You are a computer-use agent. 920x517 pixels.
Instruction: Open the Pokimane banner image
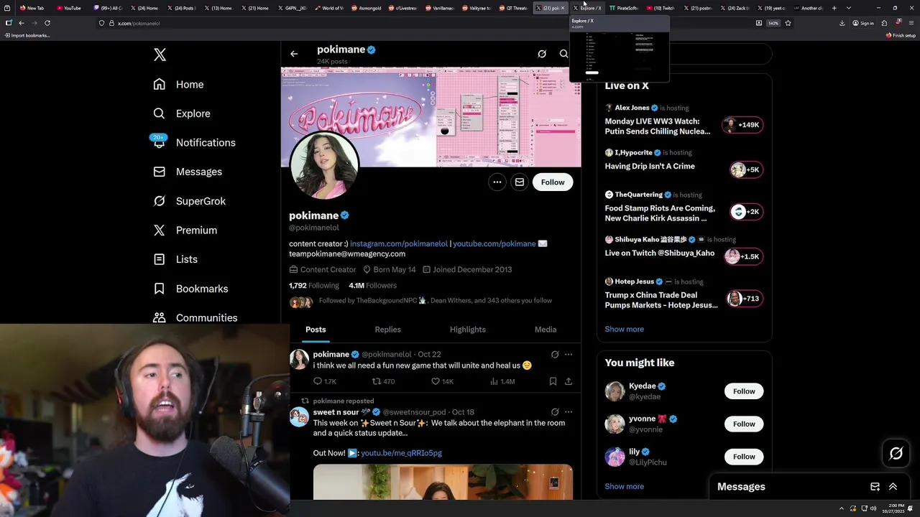click(431, 117)
